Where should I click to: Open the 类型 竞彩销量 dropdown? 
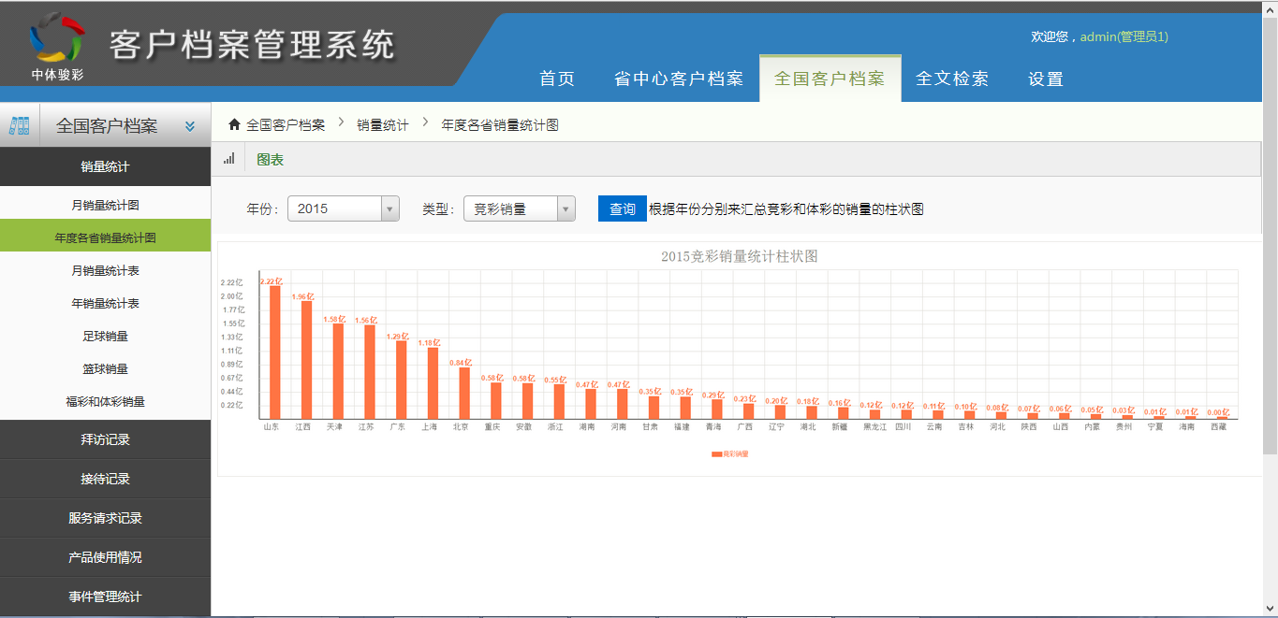(519, 208)
